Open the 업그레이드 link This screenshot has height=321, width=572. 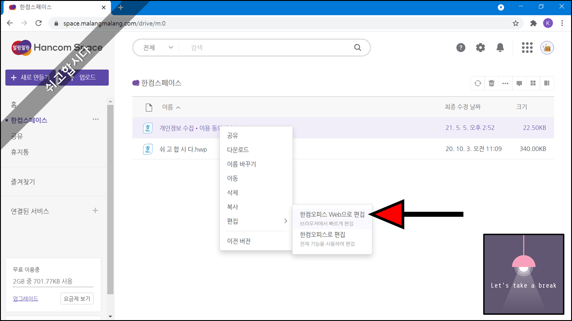(x=25, y=299)
